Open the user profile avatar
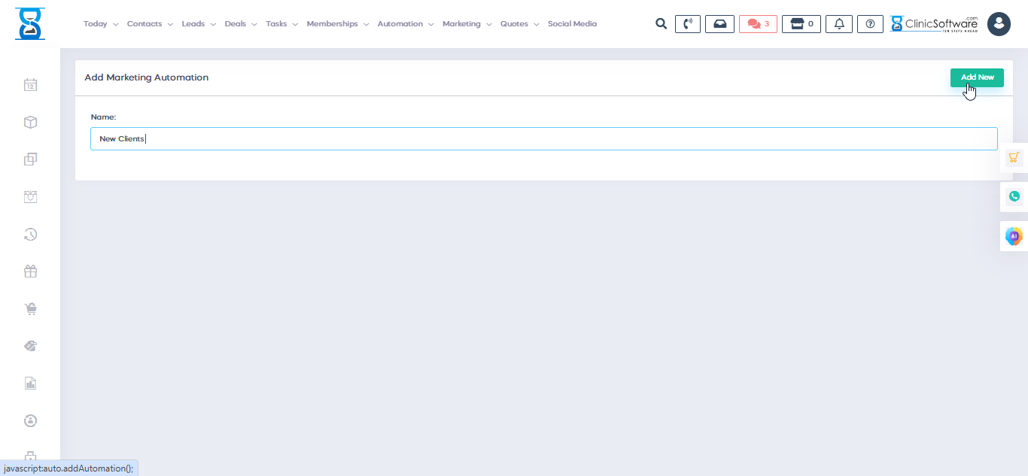Screen dimensions: 1028x476 coord(999,23)
